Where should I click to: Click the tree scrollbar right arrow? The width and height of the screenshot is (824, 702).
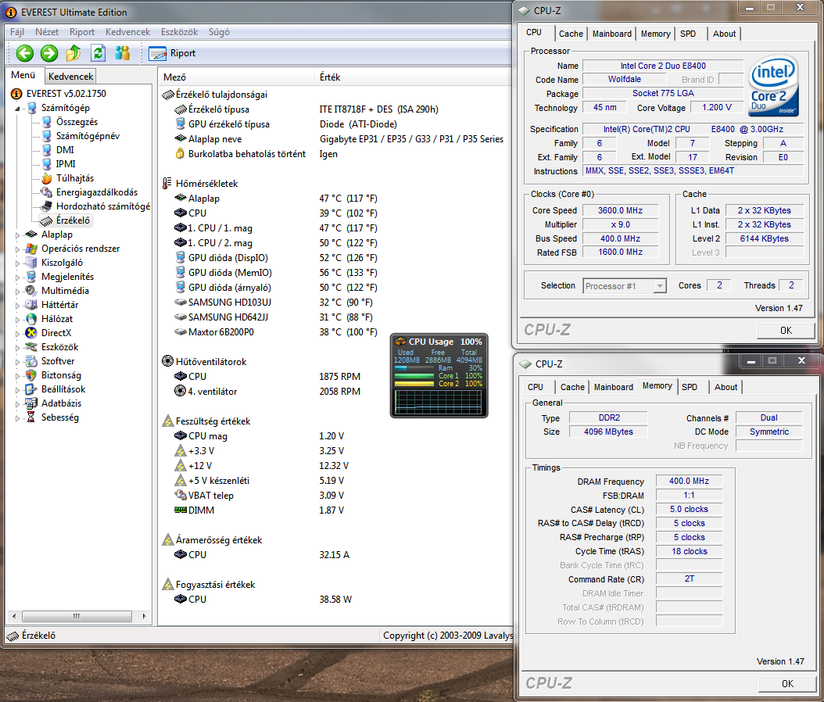[144, 616]
